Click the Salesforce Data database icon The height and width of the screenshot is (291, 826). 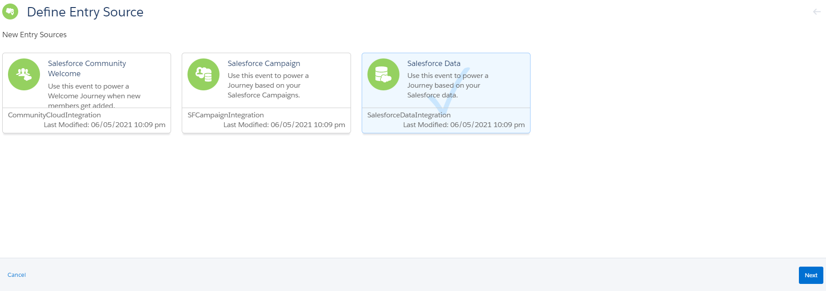tap(383, 74)
